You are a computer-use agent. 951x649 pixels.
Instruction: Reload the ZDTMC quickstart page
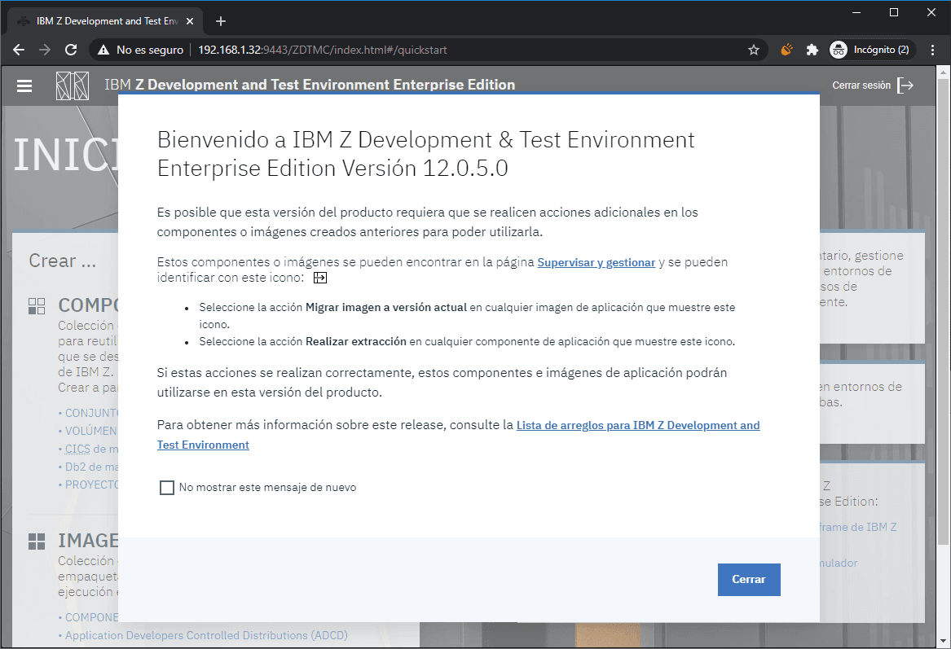(x=71, y=50)
